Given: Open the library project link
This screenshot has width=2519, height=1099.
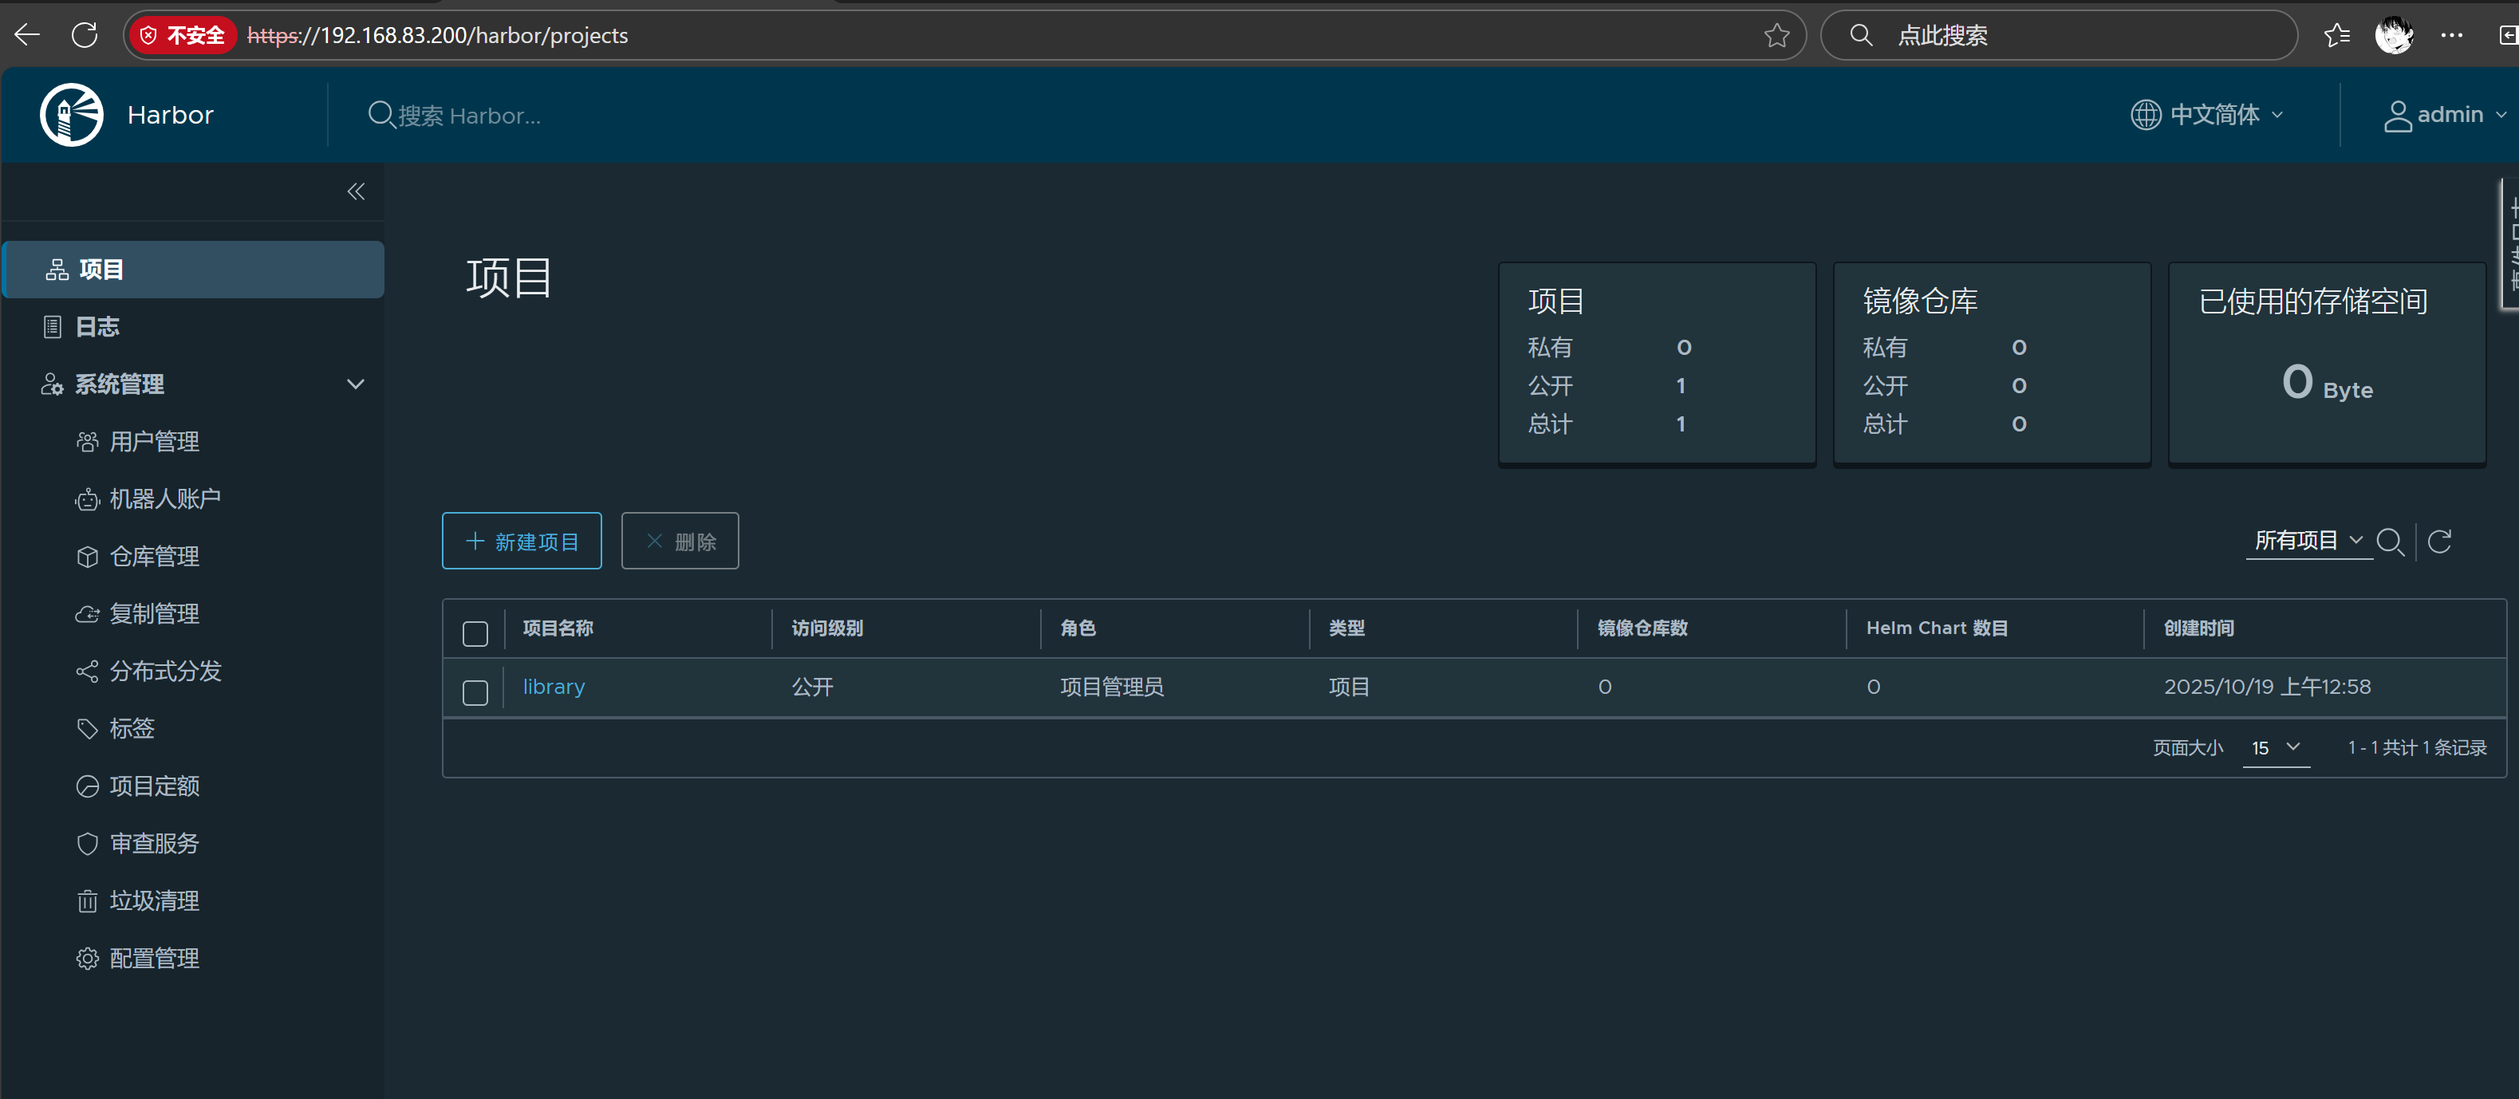Looking at the screenshot, I should pyautogui.click(x=554, y=687).
